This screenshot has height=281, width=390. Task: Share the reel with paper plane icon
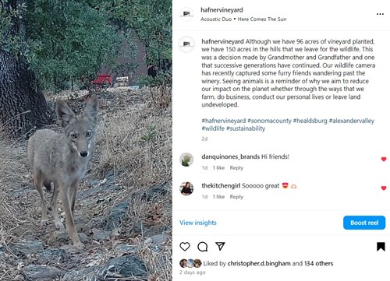click(220, 246)
